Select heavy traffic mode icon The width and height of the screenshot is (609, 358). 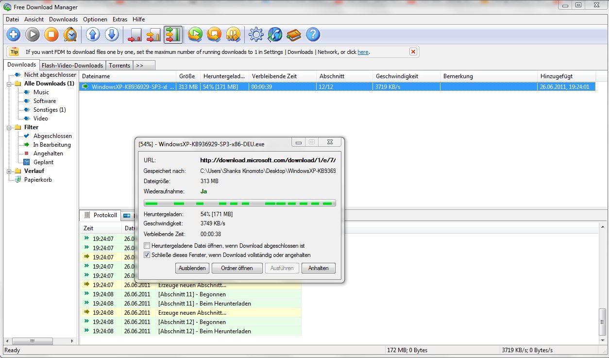pyautogui.click(x=173, y=34)
